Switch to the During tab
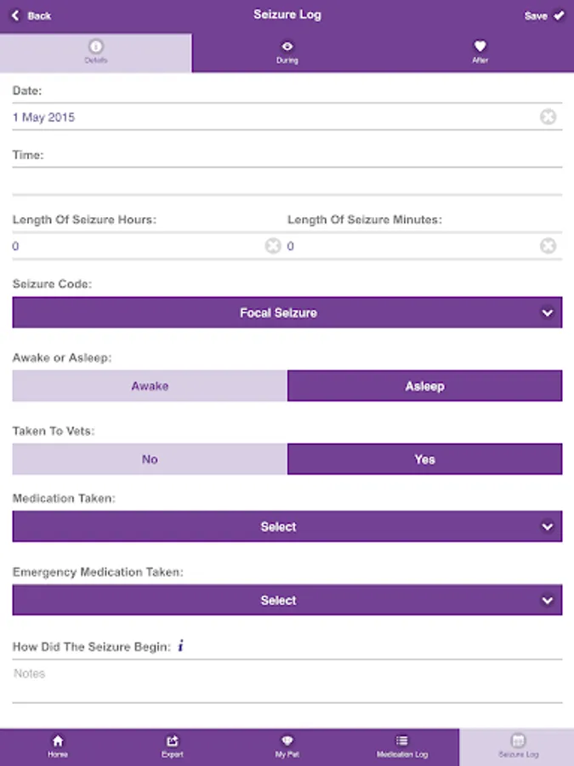 [287, 52]
